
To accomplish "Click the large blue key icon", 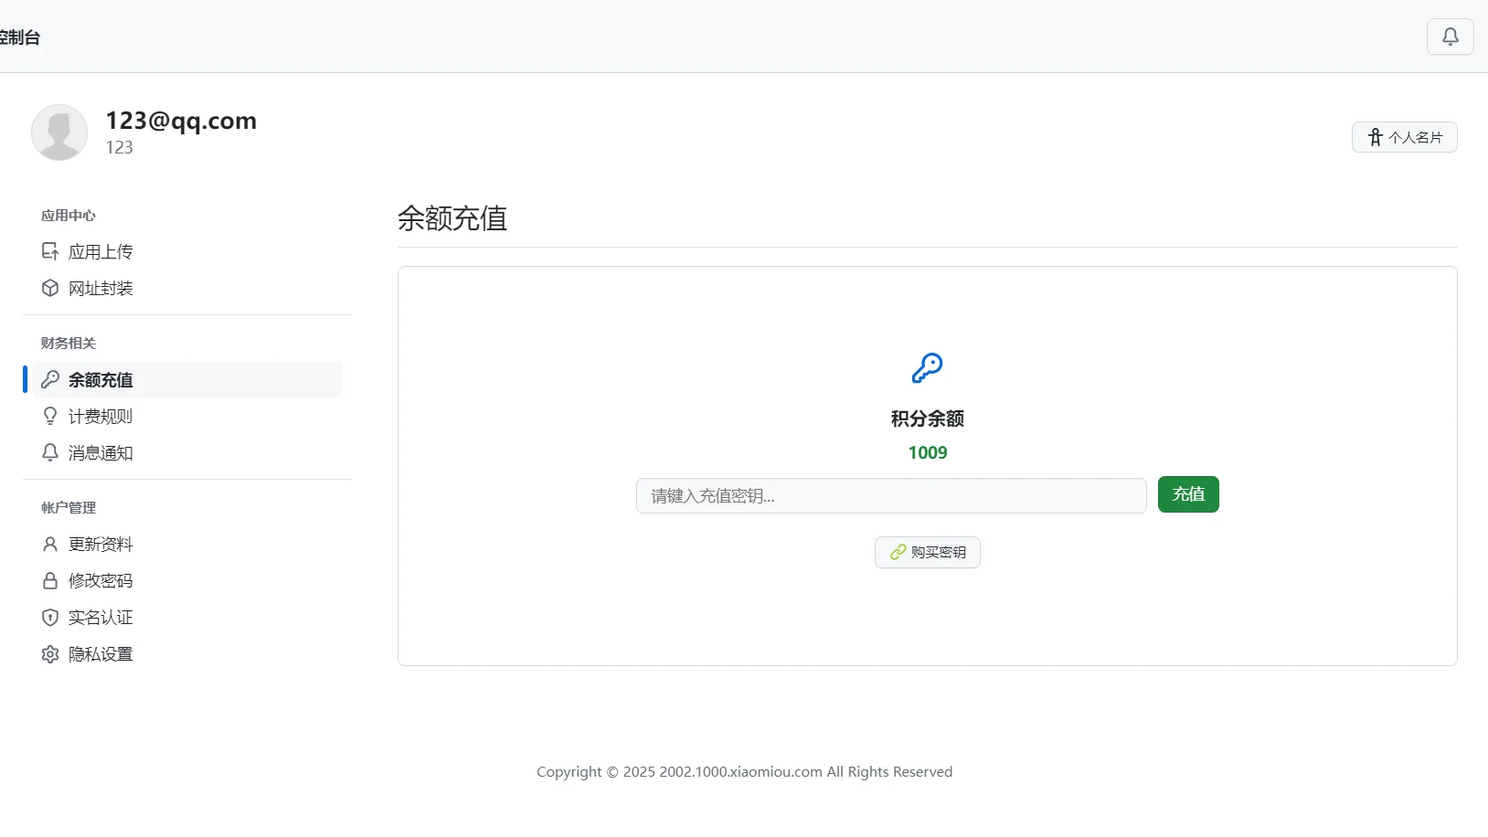I will click(x=927, y=368).
